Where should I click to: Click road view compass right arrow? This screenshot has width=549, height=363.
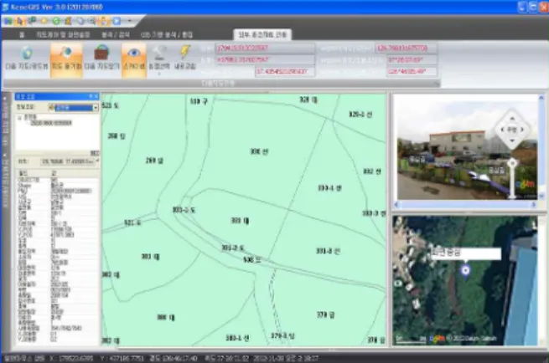point(522,130)
